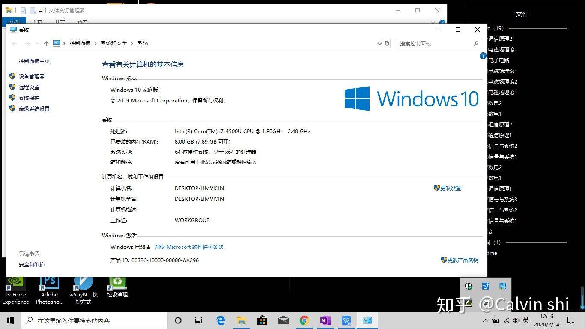This screenshot has width=585, height=329.
Task: Open Microsoft Store from the taskbar
Action: click(262, 320)
